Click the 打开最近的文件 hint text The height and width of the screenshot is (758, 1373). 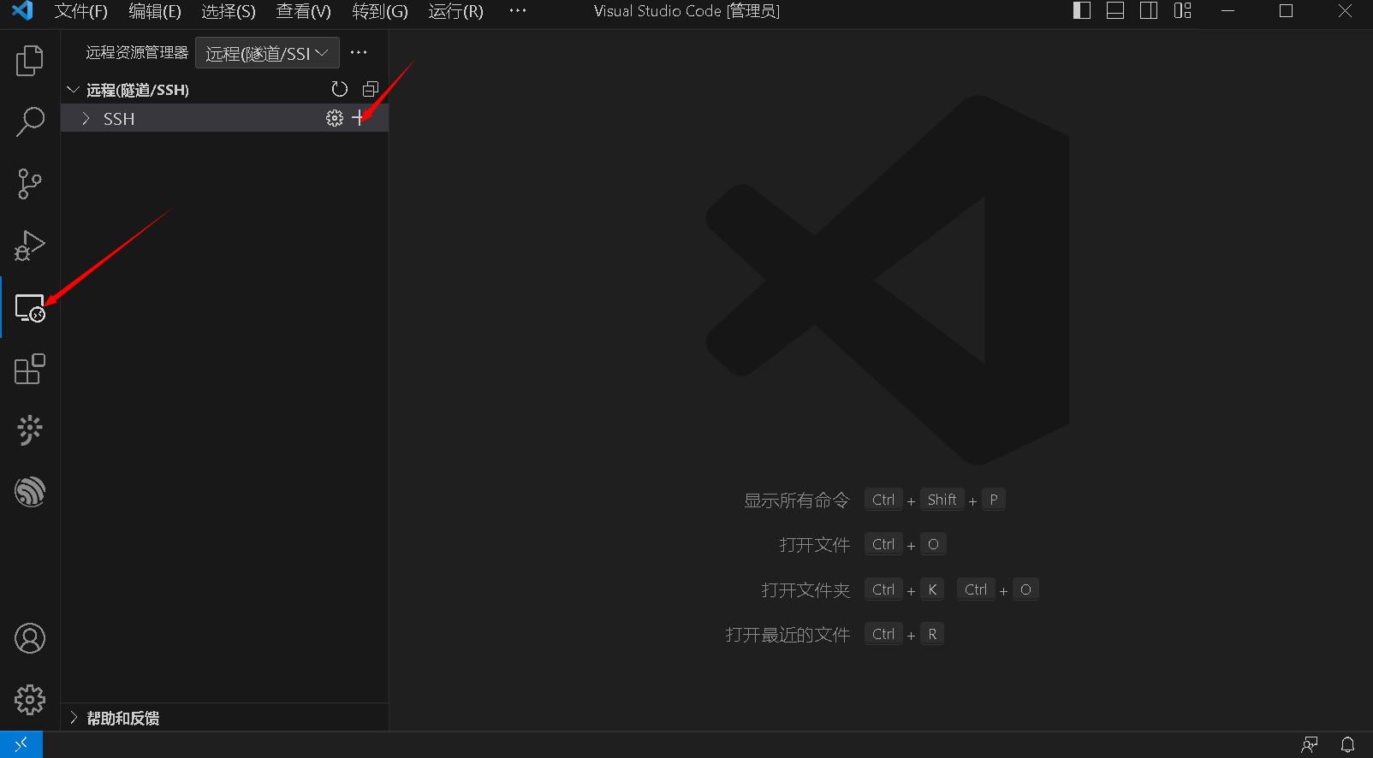click(788, 635)
